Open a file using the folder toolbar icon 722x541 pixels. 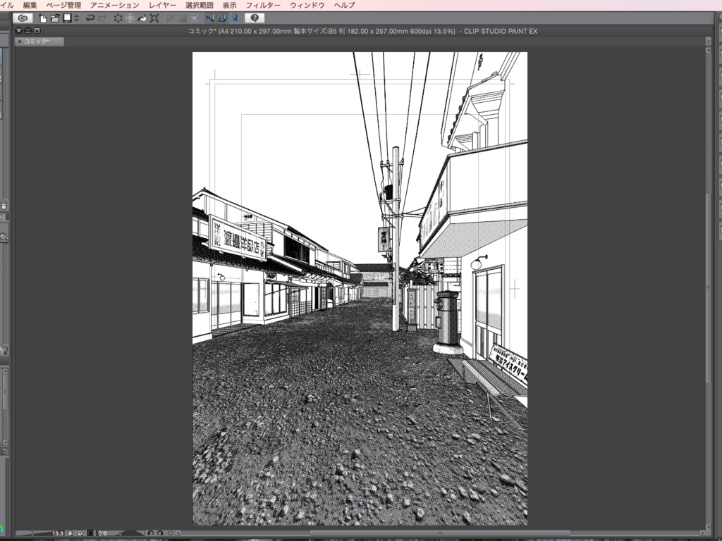(x=54, y=18)
